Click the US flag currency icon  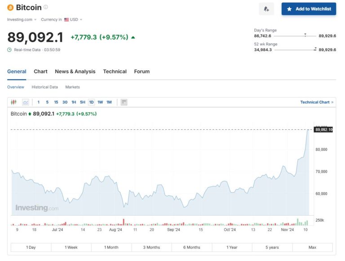coord(66,20)
